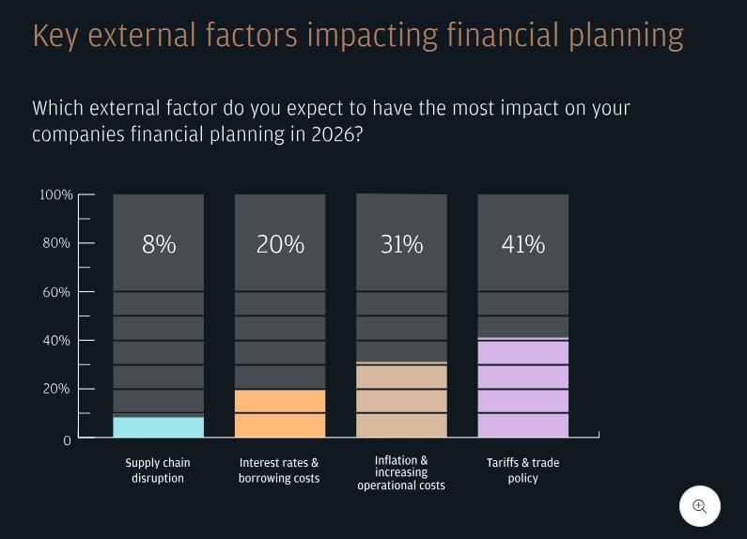Viewport: 747px width, 539px height.
Task: Select the tan Inflation bar segment
Action: (401, 400)
